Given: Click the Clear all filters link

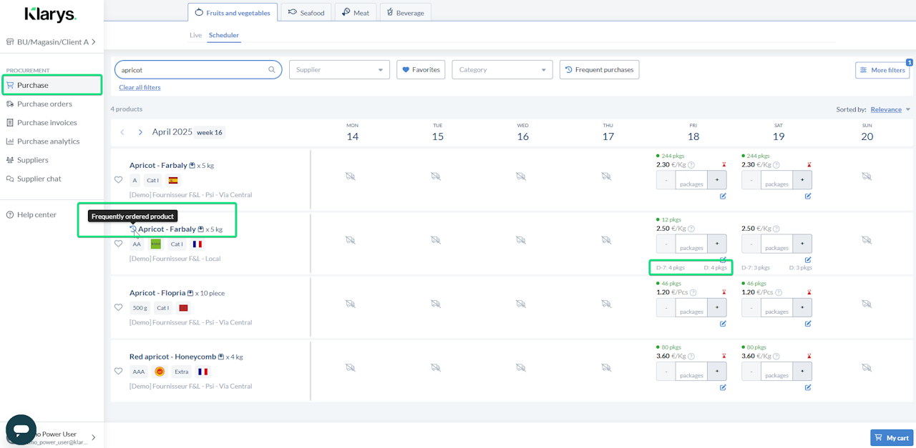Looking at the screenshot, I should pyautogui.click(x=140, y=87).
